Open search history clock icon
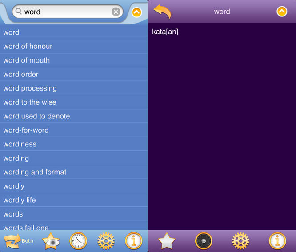This screenshot has width=296, height=252. (x=78, y=241)
